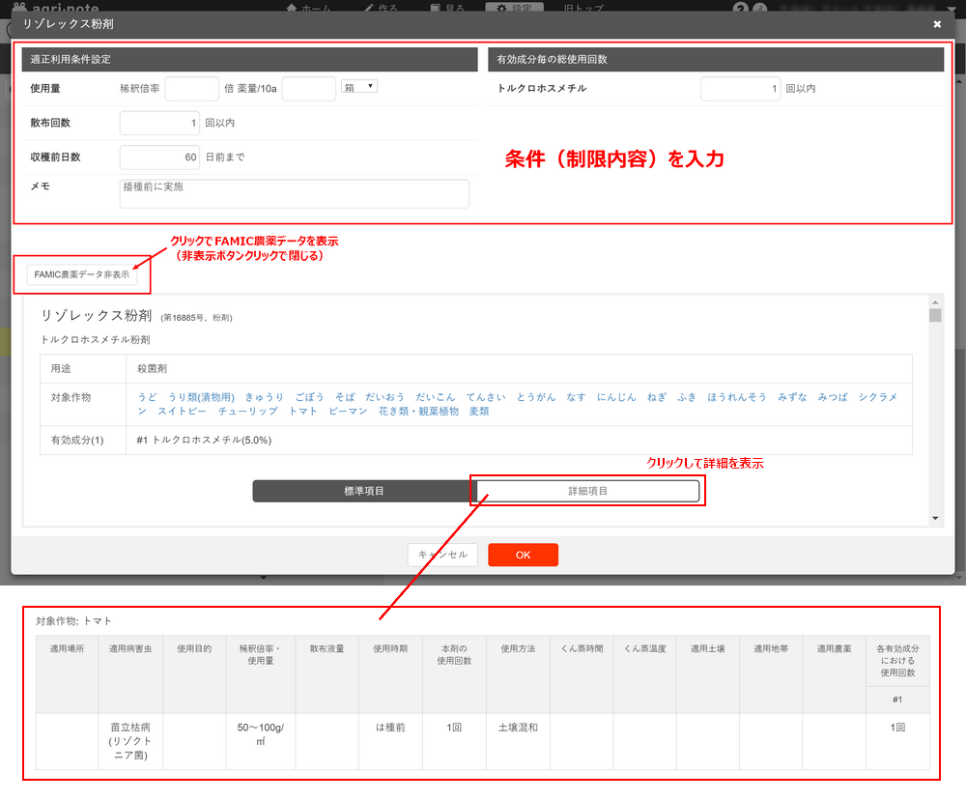Open the にんじん crop link
966x801 pixels.
[x=616, y=397]
